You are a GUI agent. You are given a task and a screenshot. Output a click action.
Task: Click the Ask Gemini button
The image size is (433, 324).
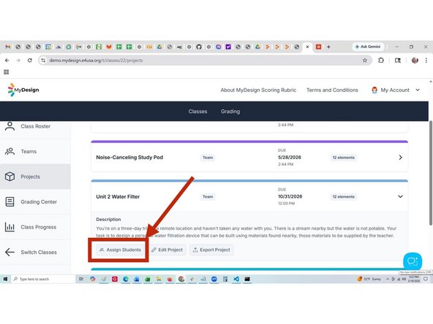[368, 47]
